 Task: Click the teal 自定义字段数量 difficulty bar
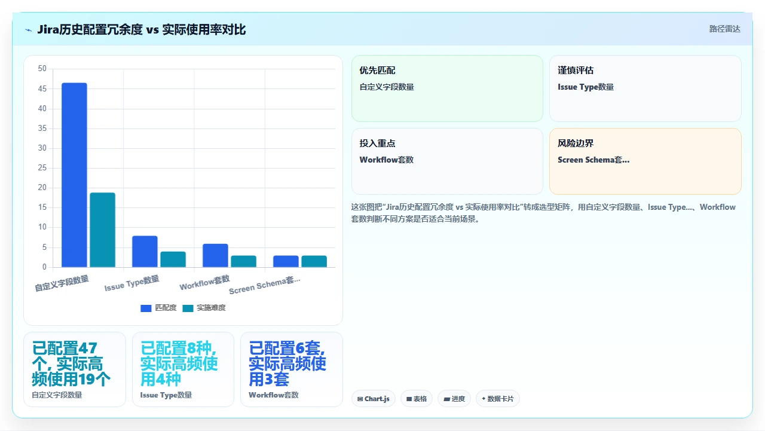pos(102,230)
